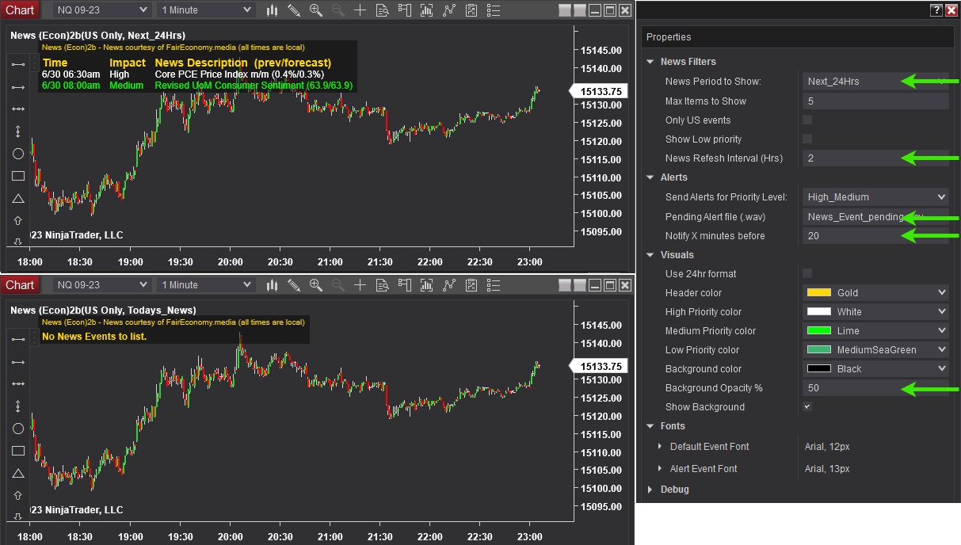Click the Zoom In toolbar icon
The image size is (961, 545).
click(315, 10)
